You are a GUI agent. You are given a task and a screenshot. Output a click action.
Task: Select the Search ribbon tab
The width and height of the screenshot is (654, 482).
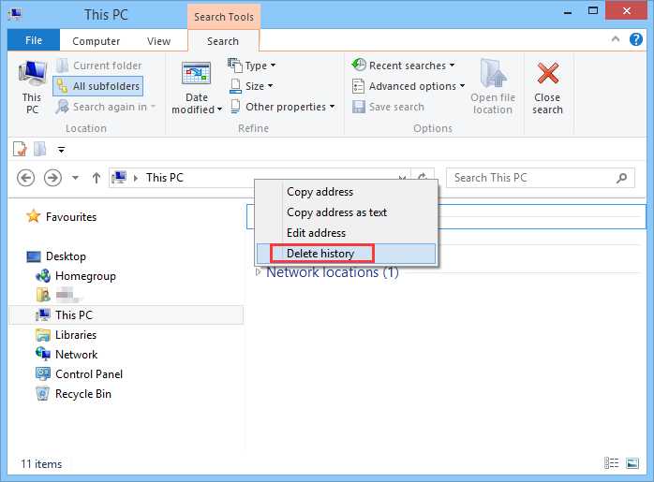point(223,41)
